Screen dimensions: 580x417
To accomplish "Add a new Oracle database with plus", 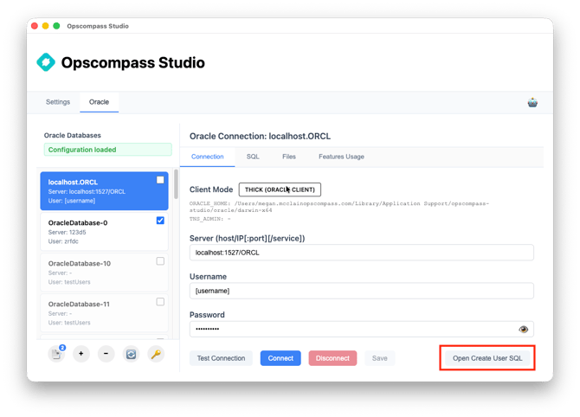I will tap(81, 354).
